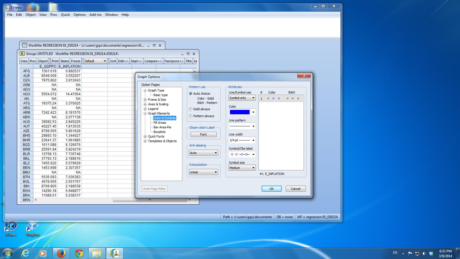Image resolution: width=460 pixels, height=259 pixels.
Task: Expand the Legend tree node
Action: (x=145, y=109)
